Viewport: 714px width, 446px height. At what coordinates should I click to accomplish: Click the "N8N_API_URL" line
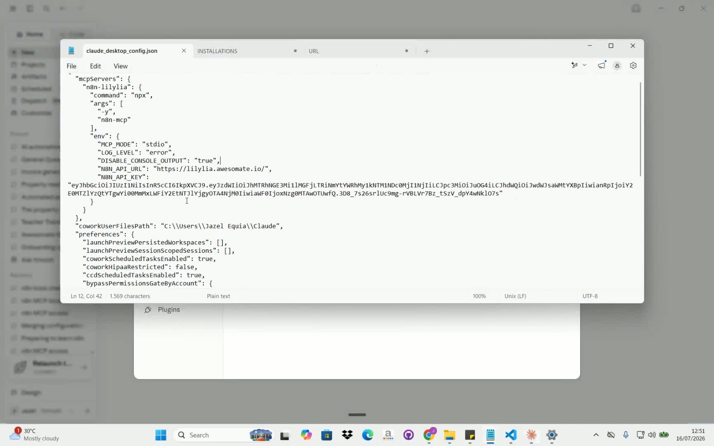click(x=185, y=169)
